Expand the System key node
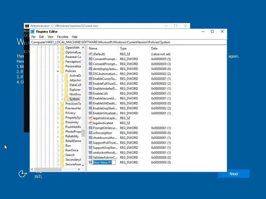 click(62, 99)
